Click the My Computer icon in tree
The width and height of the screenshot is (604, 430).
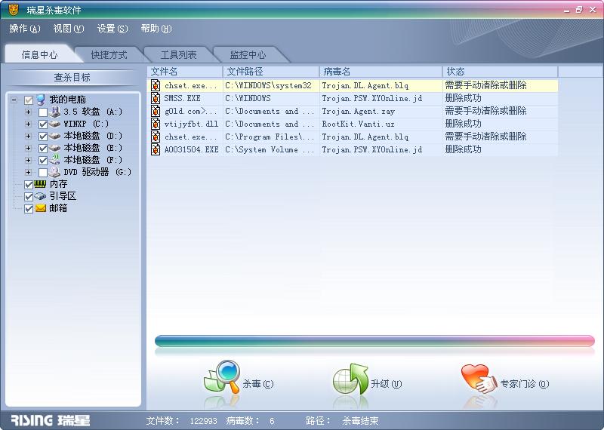coord(41,100)
